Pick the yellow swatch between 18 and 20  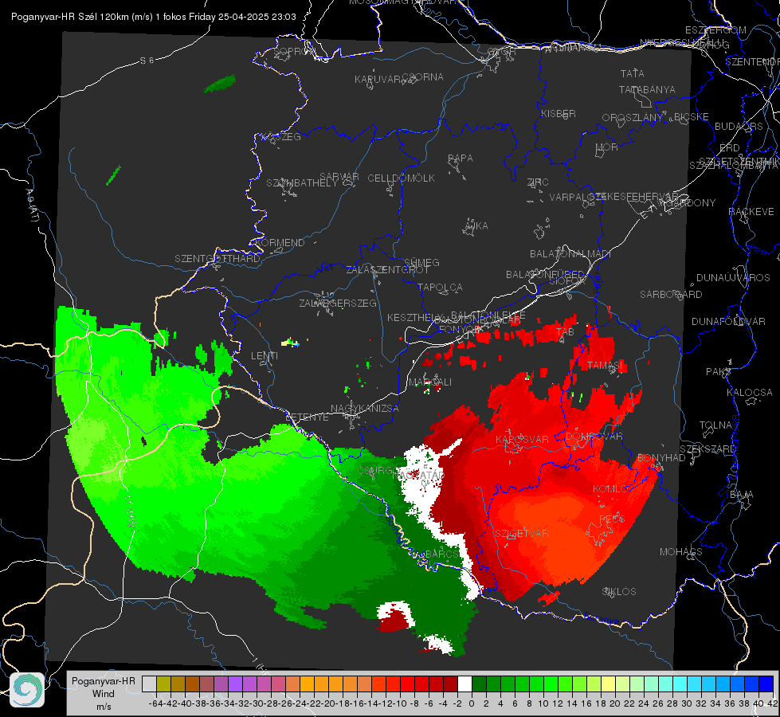click(x=609, y=684)
